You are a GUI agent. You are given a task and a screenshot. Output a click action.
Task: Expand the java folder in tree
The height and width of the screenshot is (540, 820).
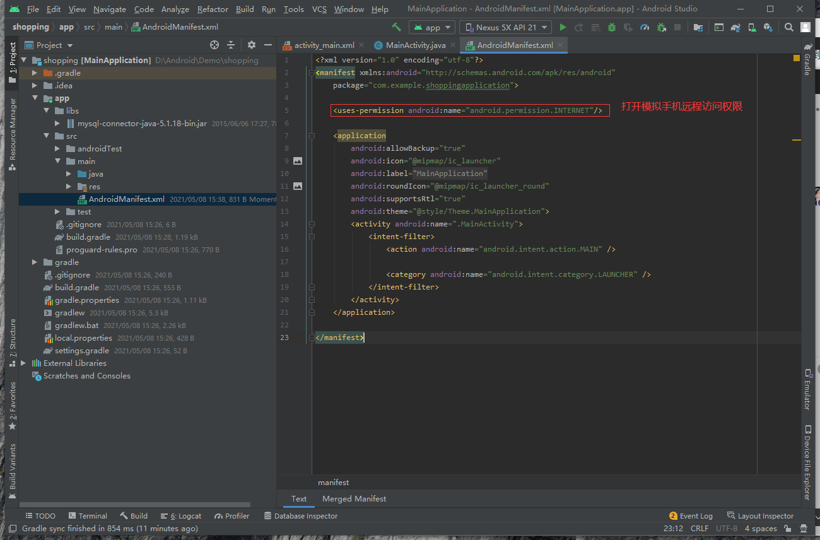69,173
